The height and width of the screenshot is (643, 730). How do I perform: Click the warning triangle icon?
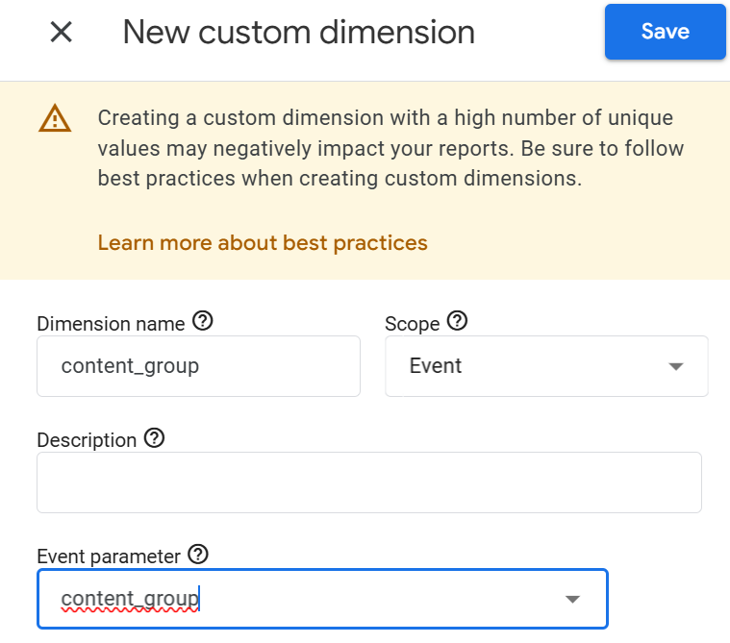pyautogui.click(x=55, y=117)
